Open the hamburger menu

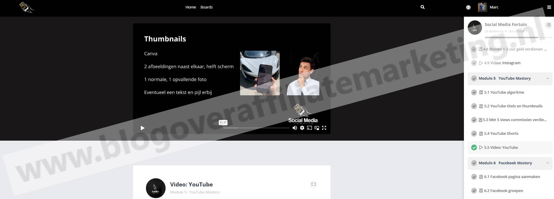point(549,7)
